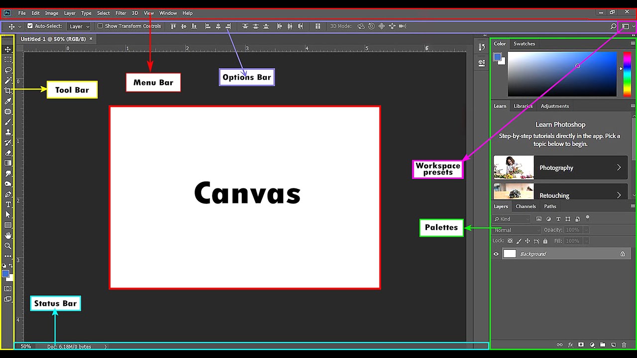This screenshot has width=637, height=358.
Task: Open the Workspace presets dropdown icon
Action: coord(627,26)
